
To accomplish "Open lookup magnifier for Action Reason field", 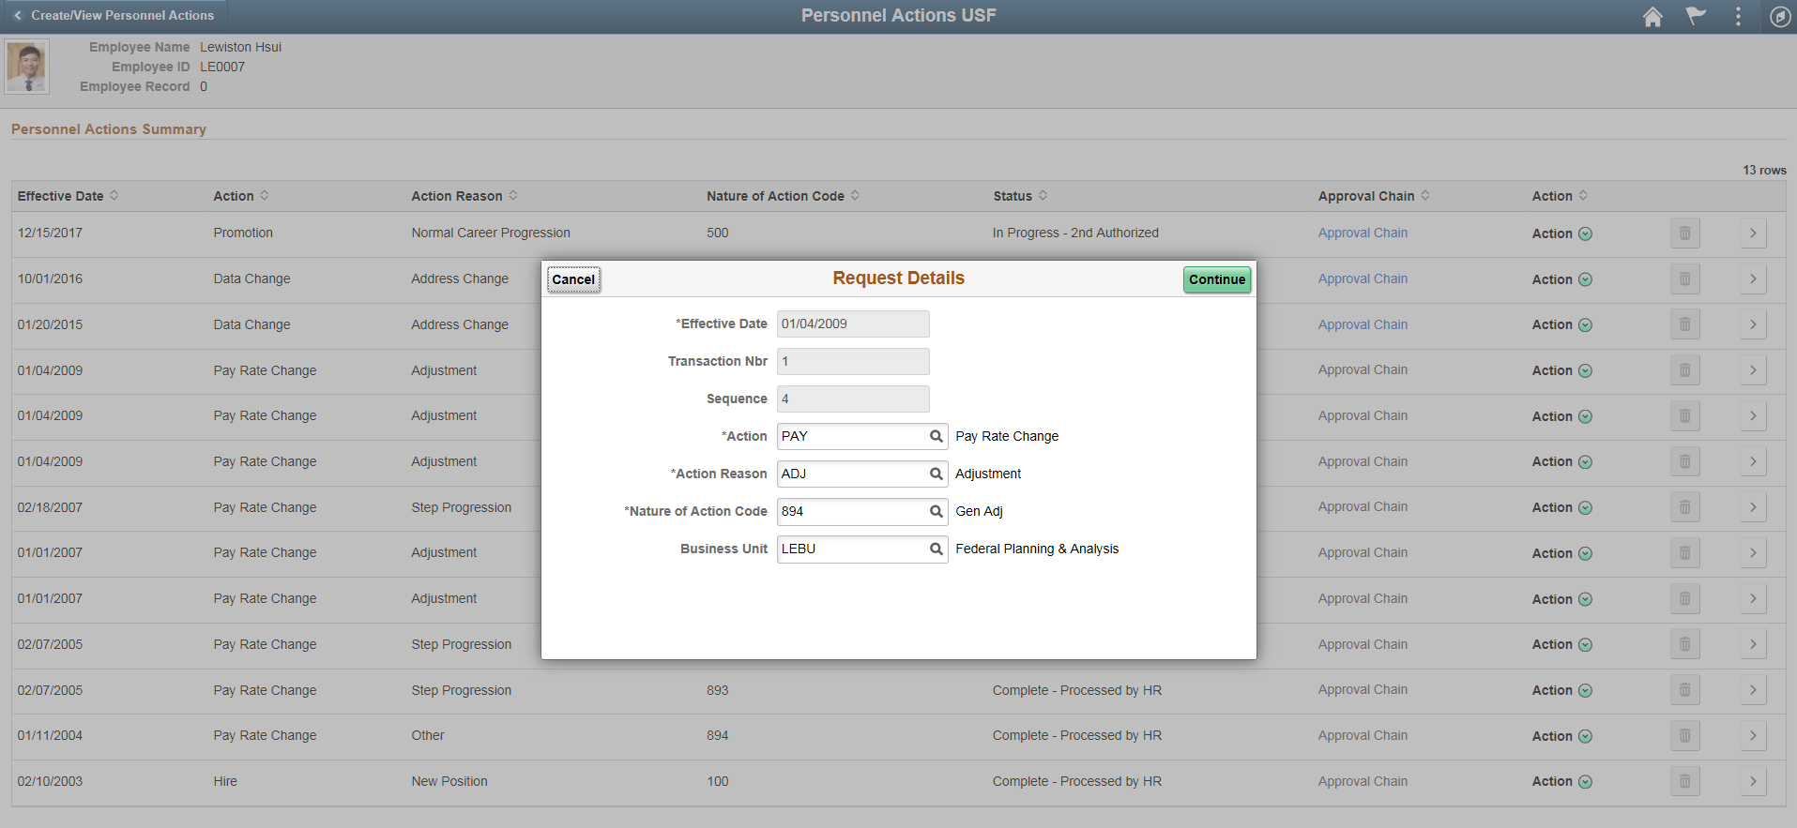I will click(936, 474).
